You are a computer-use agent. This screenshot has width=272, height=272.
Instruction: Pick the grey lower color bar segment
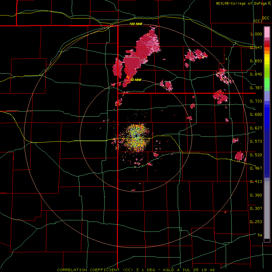click(267, 210)
